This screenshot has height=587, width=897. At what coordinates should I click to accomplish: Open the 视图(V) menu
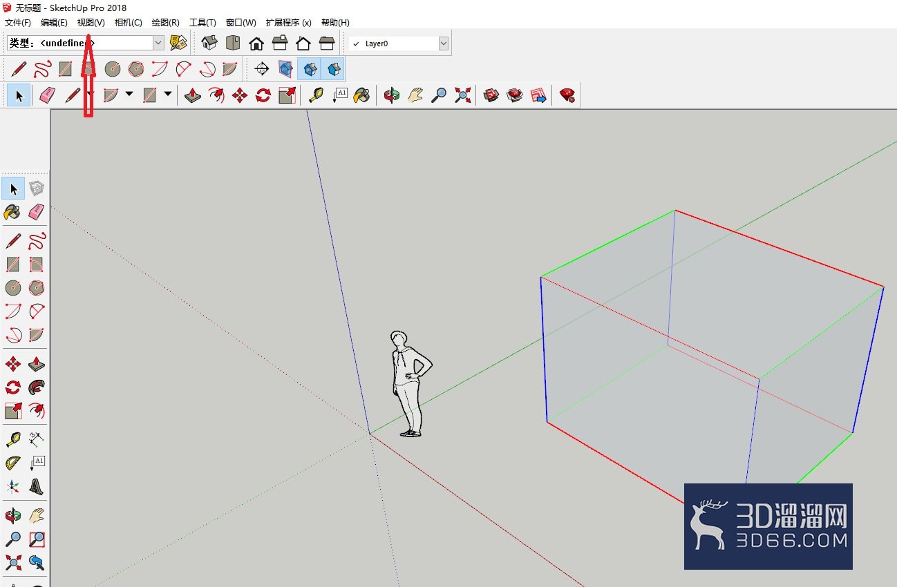click(x=91, y=23)
